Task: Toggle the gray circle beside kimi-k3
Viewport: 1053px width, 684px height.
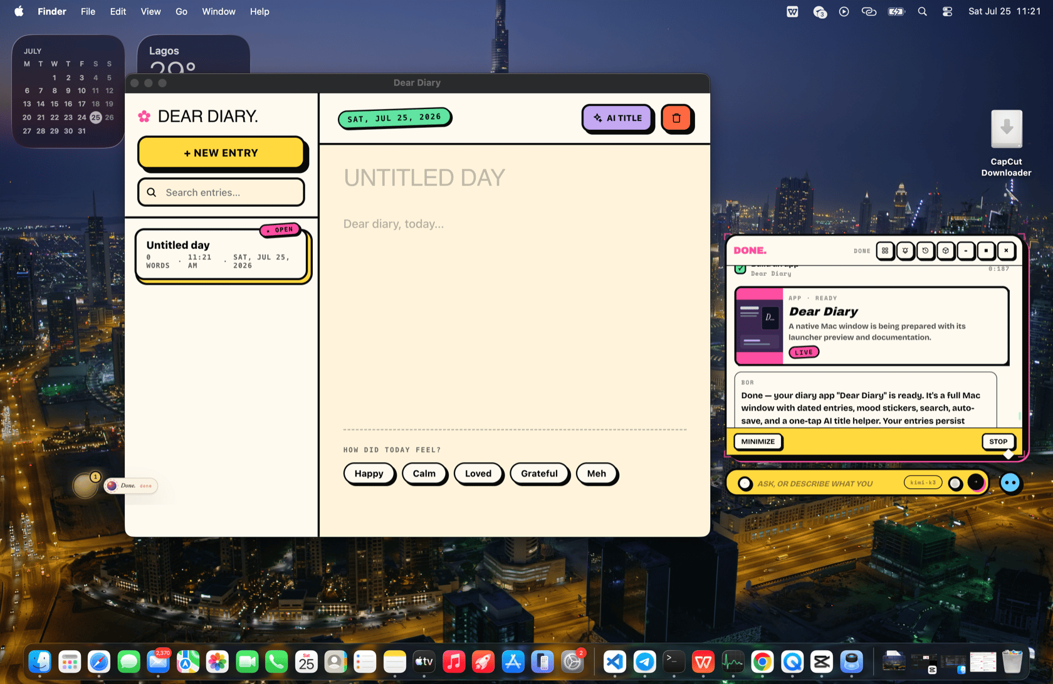Action: [x=955, y=483]
